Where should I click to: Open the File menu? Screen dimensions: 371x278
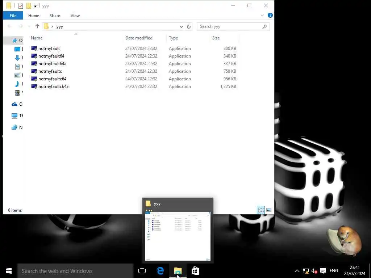(13, 16)
